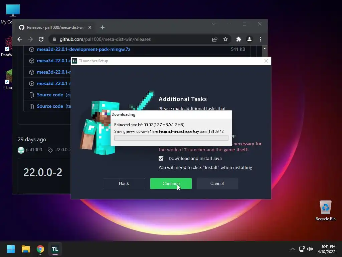This screenshot has width=342, height=257.
Task: Click the second mesa3d-22.0.1 asset link
Action: [x=54, y=61]
